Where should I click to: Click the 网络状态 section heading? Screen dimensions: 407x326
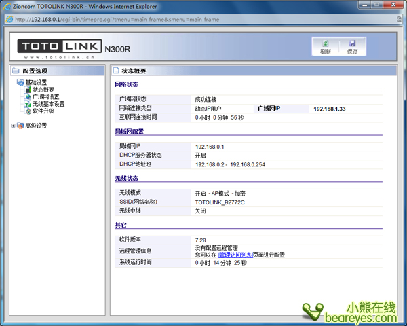pyautogui.click(x=126, y=84)
